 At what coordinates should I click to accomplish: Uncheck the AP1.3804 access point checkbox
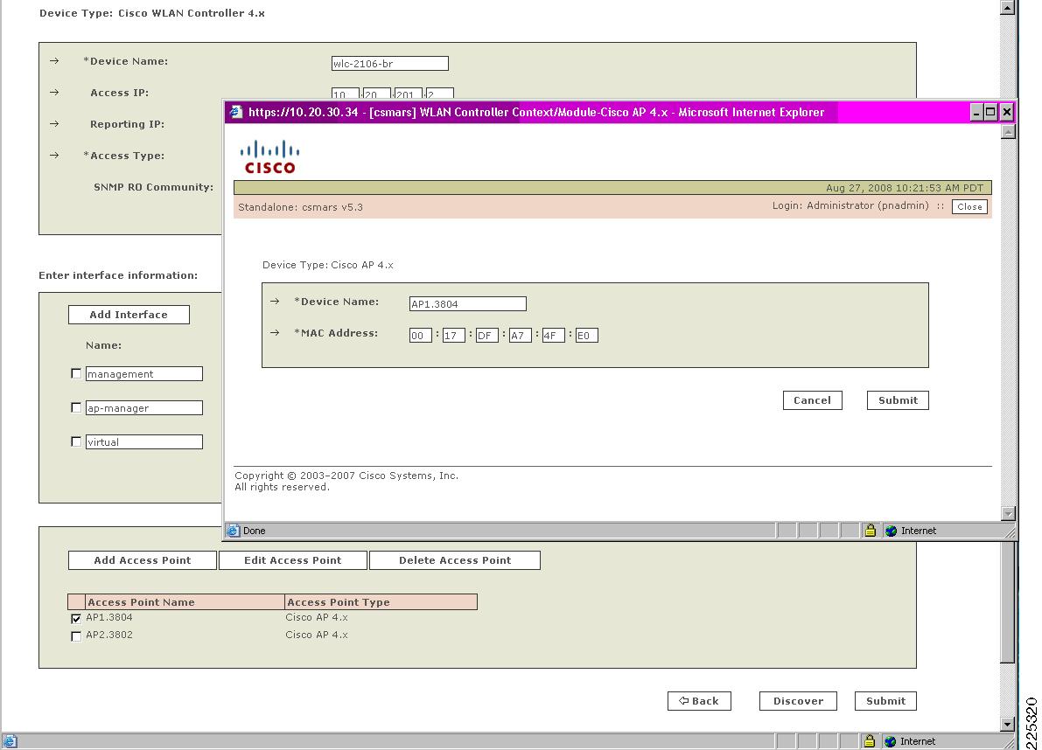pyautogui.click(x=76, y=619)
